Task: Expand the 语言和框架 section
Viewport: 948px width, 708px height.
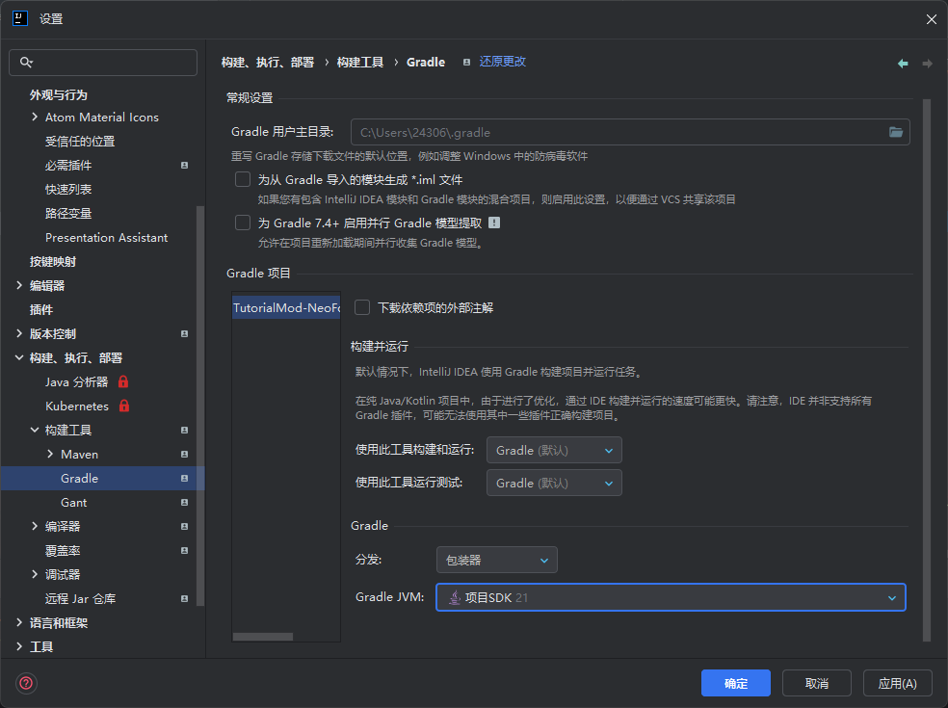Action: [18, 622]
